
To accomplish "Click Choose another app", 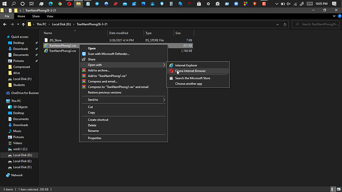I will (198, 84).
